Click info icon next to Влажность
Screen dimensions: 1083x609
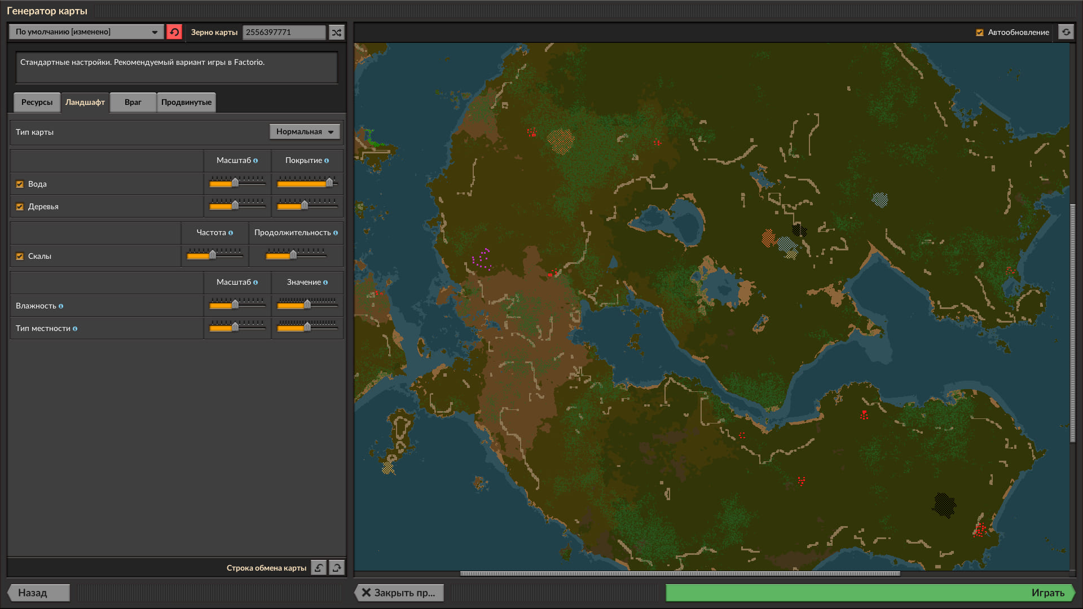[x=61, y=306]
